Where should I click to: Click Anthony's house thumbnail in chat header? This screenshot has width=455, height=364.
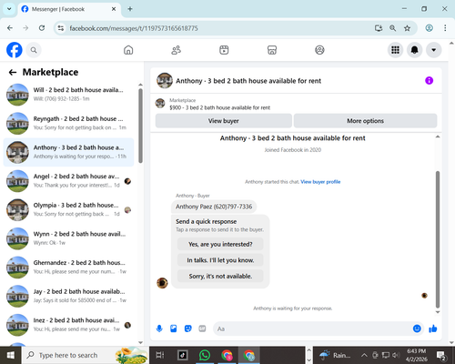(165, 81)
